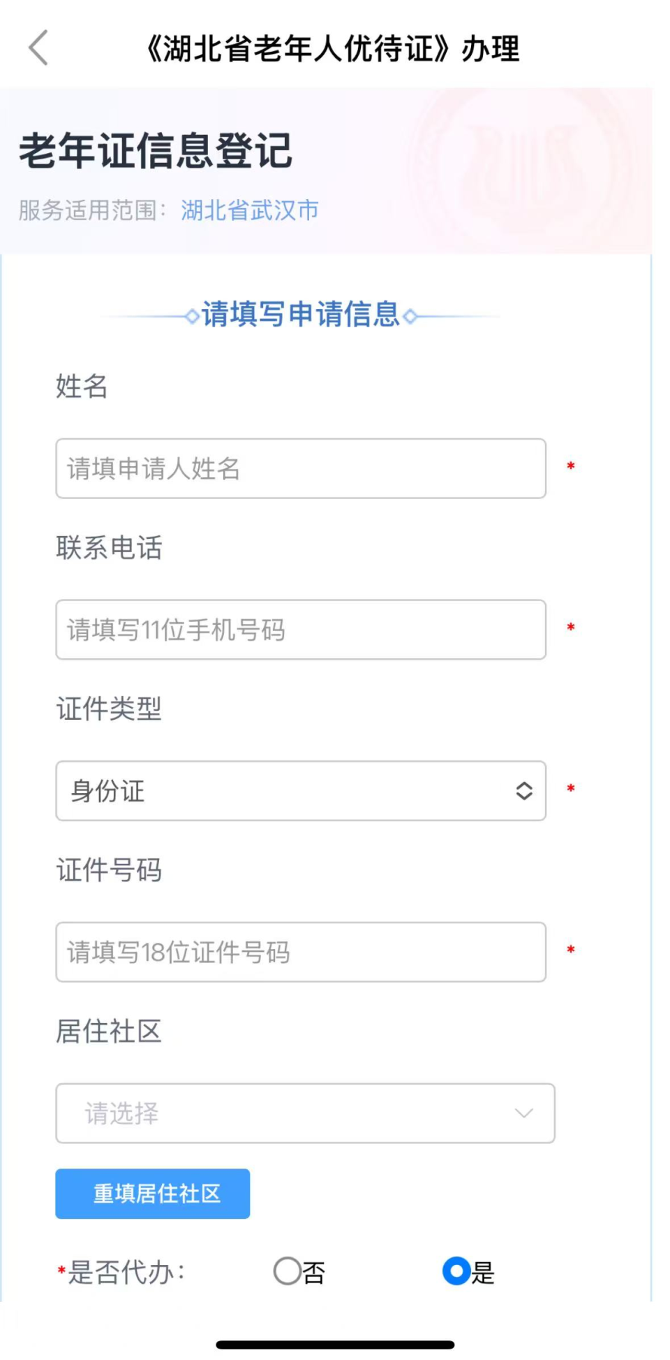670x1360 pixels.
Task: Open the 证件类型 dropdown showing 身份证
Action: tap(300, 792)
